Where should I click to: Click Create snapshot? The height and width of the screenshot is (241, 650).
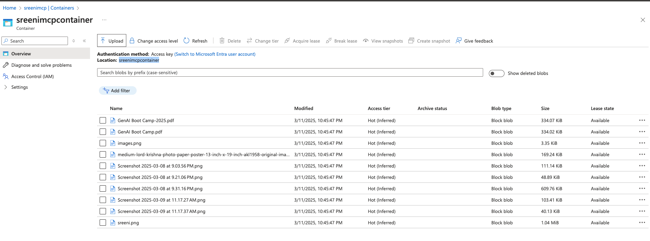click(429, 41)
